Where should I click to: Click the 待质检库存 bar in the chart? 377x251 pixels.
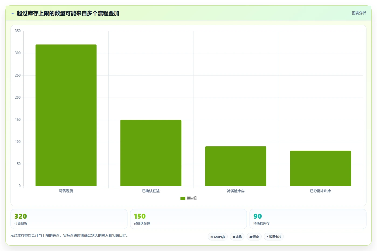pyautogui.click(x=236, y=166)
